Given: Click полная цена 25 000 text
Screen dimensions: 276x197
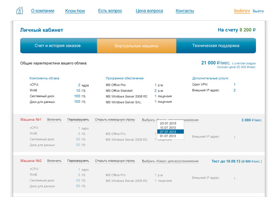Looking at the screenshot, I should point(237,67).
